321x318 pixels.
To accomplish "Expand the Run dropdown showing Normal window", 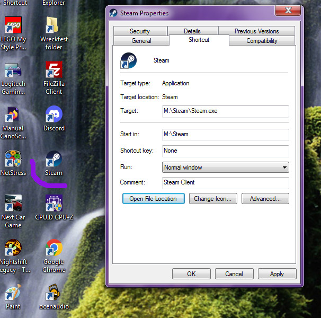I will pos(226,167).
